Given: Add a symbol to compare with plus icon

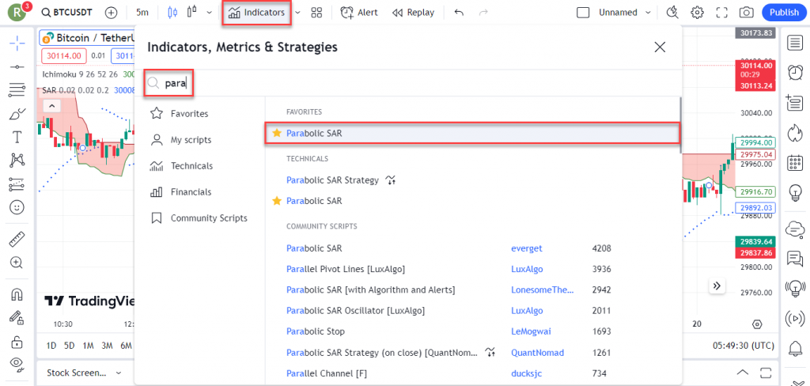Looking at the screenshot, I should click(111, 13).
